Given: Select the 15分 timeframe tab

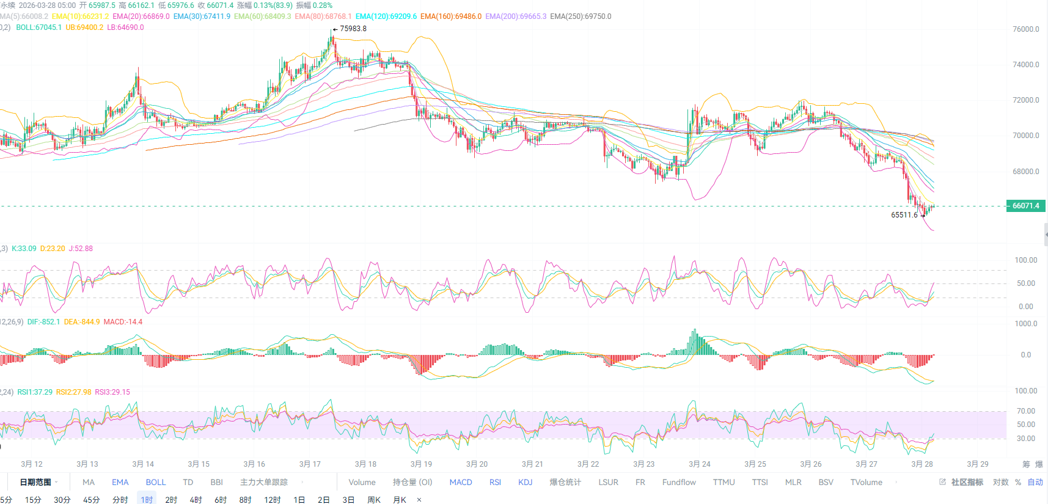Looking at the screenshot, I should click(x=33, y=500).
